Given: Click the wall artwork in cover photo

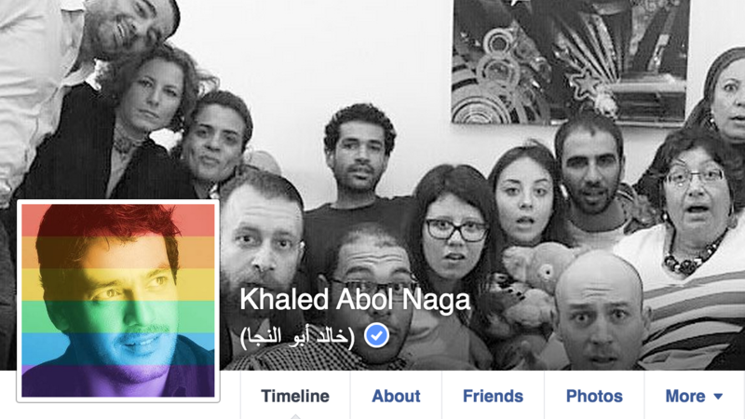Looking at the screenshot, I should (x=570, y=61).
